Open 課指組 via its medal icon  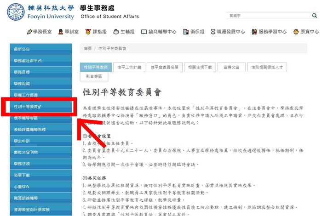point(88,32)
